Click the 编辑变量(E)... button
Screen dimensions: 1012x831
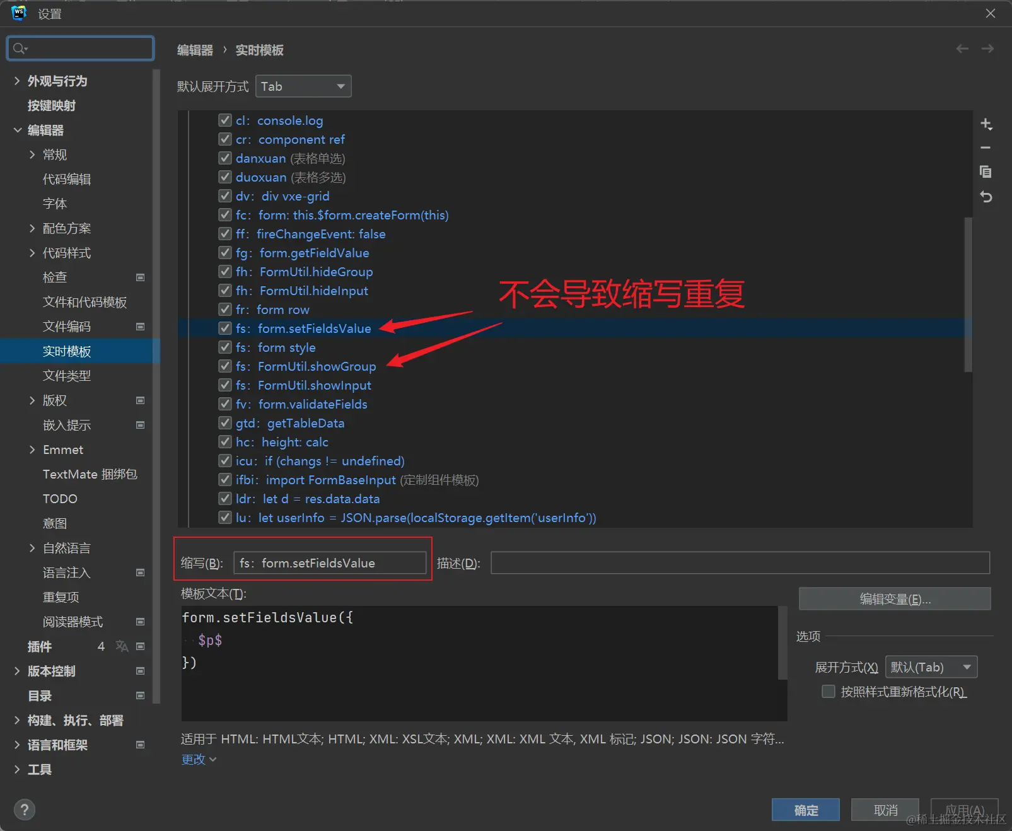click(x=895, y=599)
